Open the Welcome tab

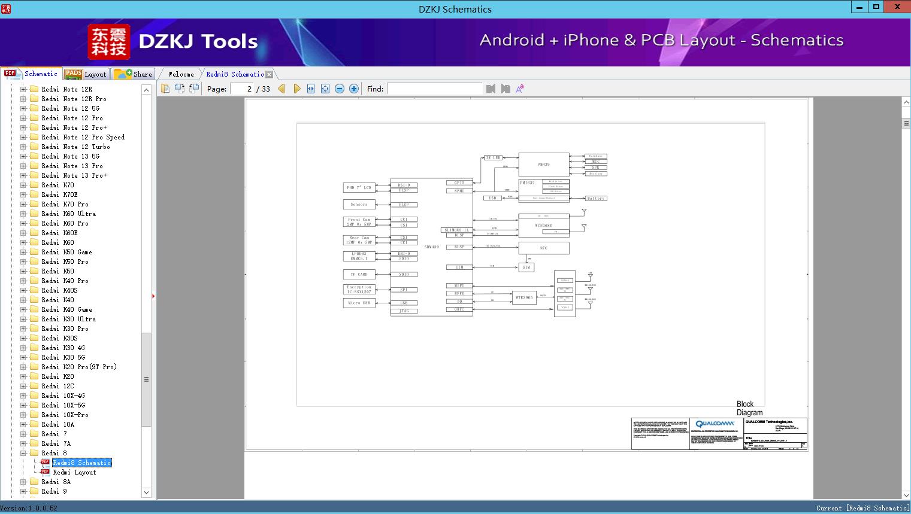[180, 74]
